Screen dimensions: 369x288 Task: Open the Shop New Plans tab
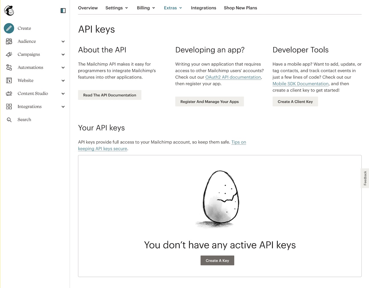coord(240,8)
